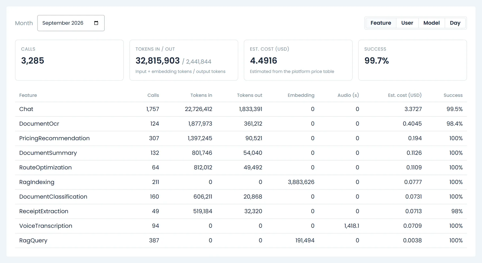Select the PricingRecommendation row name
Image resolution: width=482 pixels, height=263 pixels.
(54, 138)
